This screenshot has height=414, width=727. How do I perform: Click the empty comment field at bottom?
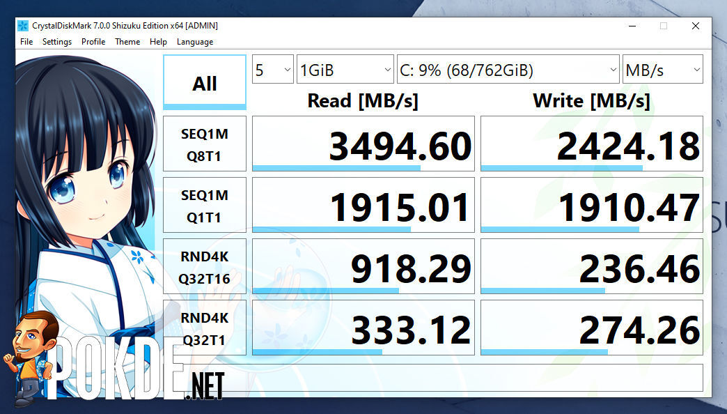point(433,377)
